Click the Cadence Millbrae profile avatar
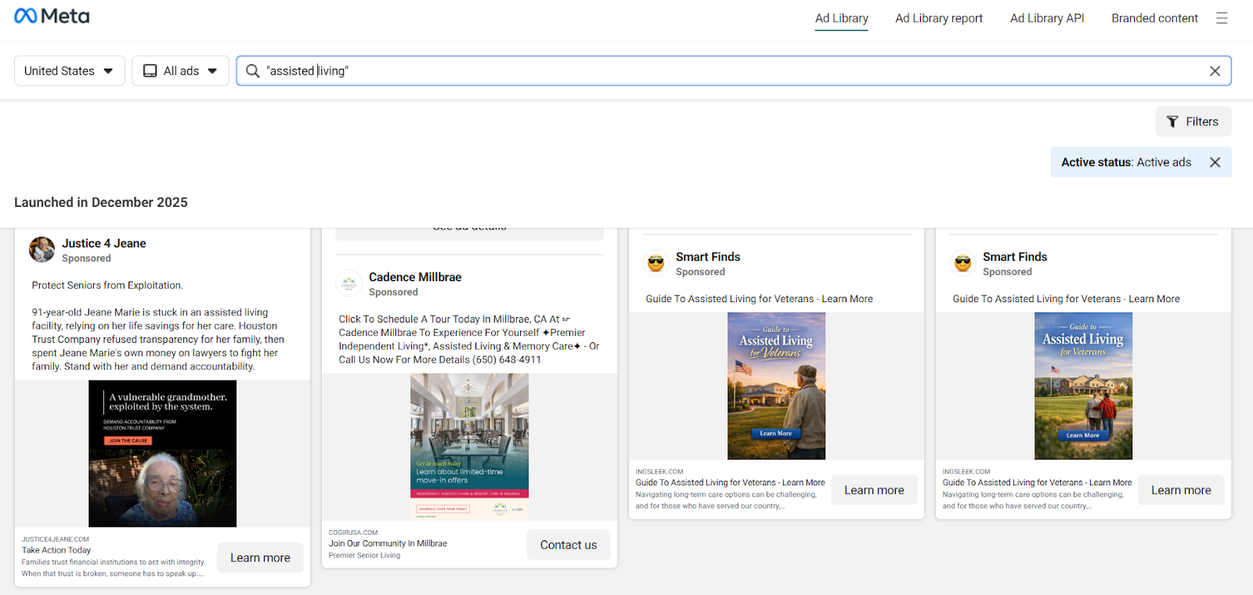Image resolution: width=1253 pixels, height=595 pixels. click(x=349, y=283)
